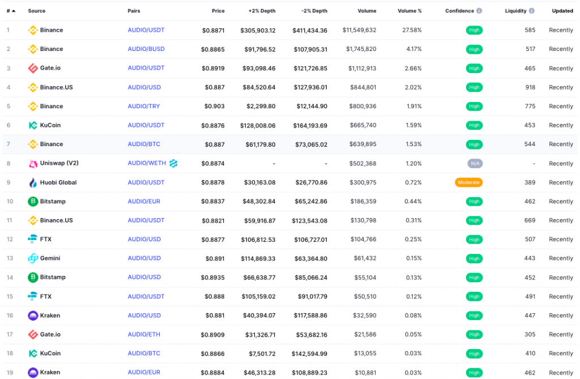Image resolution: width=580 pixels, height=379 pixels.
Task: Click the +2% depth value $2,299.80
Action: [261, 107]
